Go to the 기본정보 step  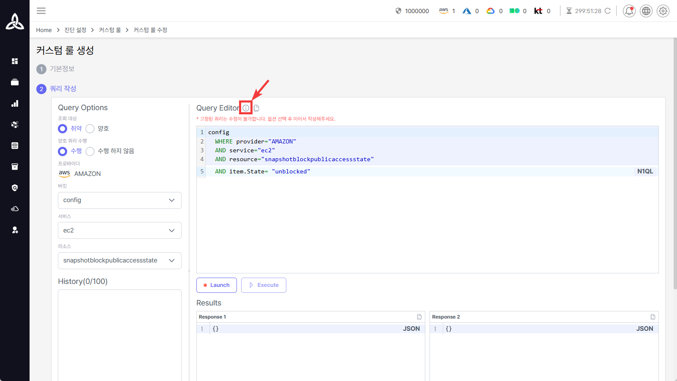(62, 69)
